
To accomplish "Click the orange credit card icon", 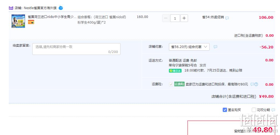I will pyautogui.click(x=31, y=22).
